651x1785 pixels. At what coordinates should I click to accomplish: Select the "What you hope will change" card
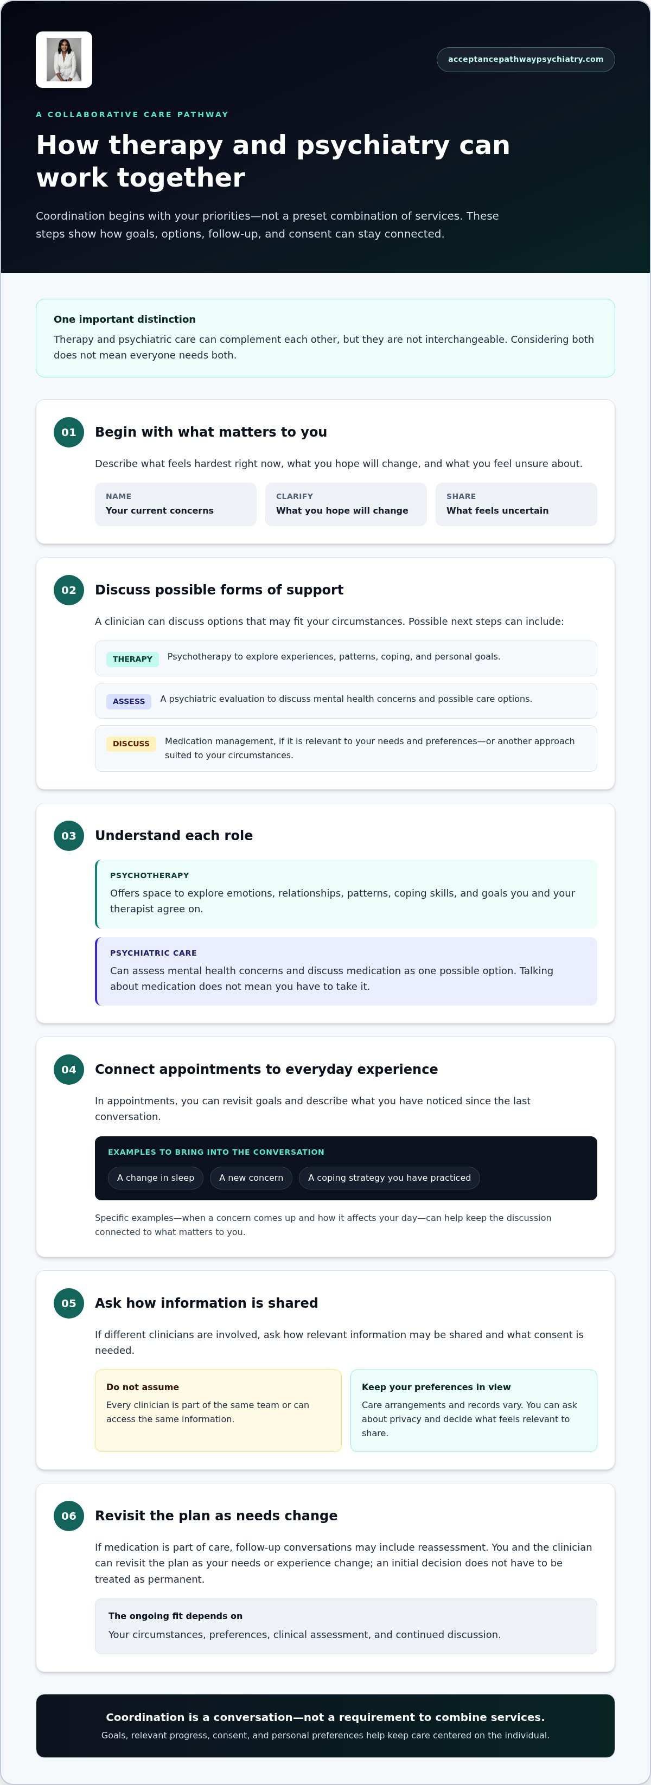(346, 504)
